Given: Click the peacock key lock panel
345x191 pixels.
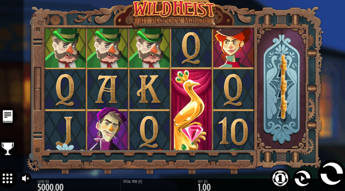Looking at the screenshot, I should pyautogui.click(x=282, y=88).
